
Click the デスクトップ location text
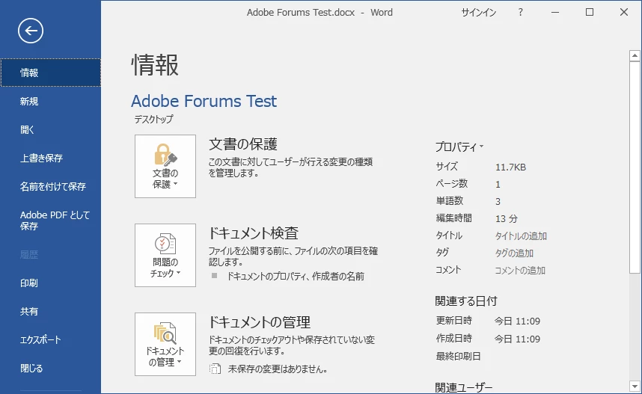point(154,119)
